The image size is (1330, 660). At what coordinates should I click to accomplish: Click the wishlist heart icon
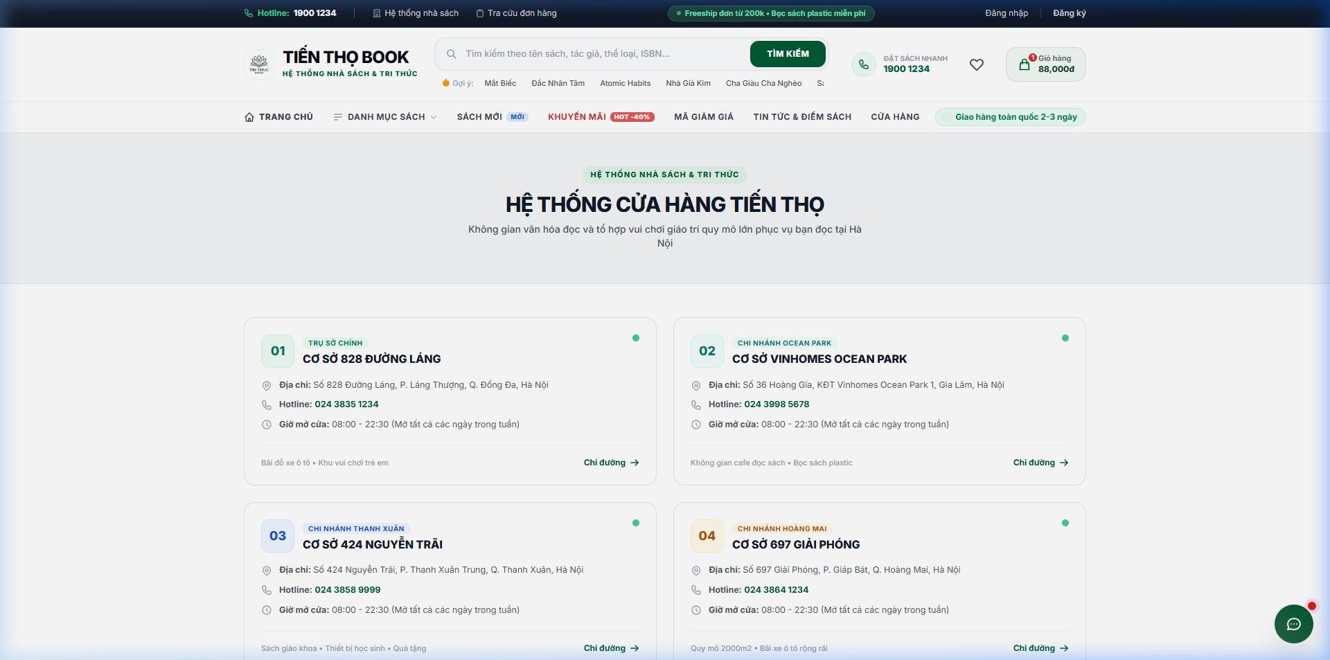(x=977, y=64)
